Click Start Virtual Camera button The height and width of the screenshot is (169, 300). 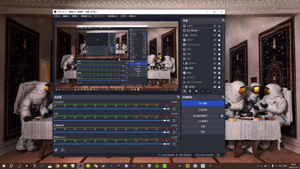click(200, 116)
